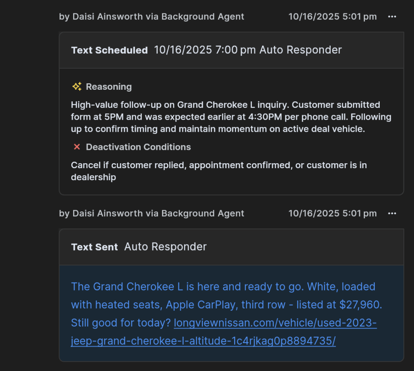Click the yellow sparkle Reasoning icon
The width and height of the screenshot is (414, 371).
coord(77,86)
